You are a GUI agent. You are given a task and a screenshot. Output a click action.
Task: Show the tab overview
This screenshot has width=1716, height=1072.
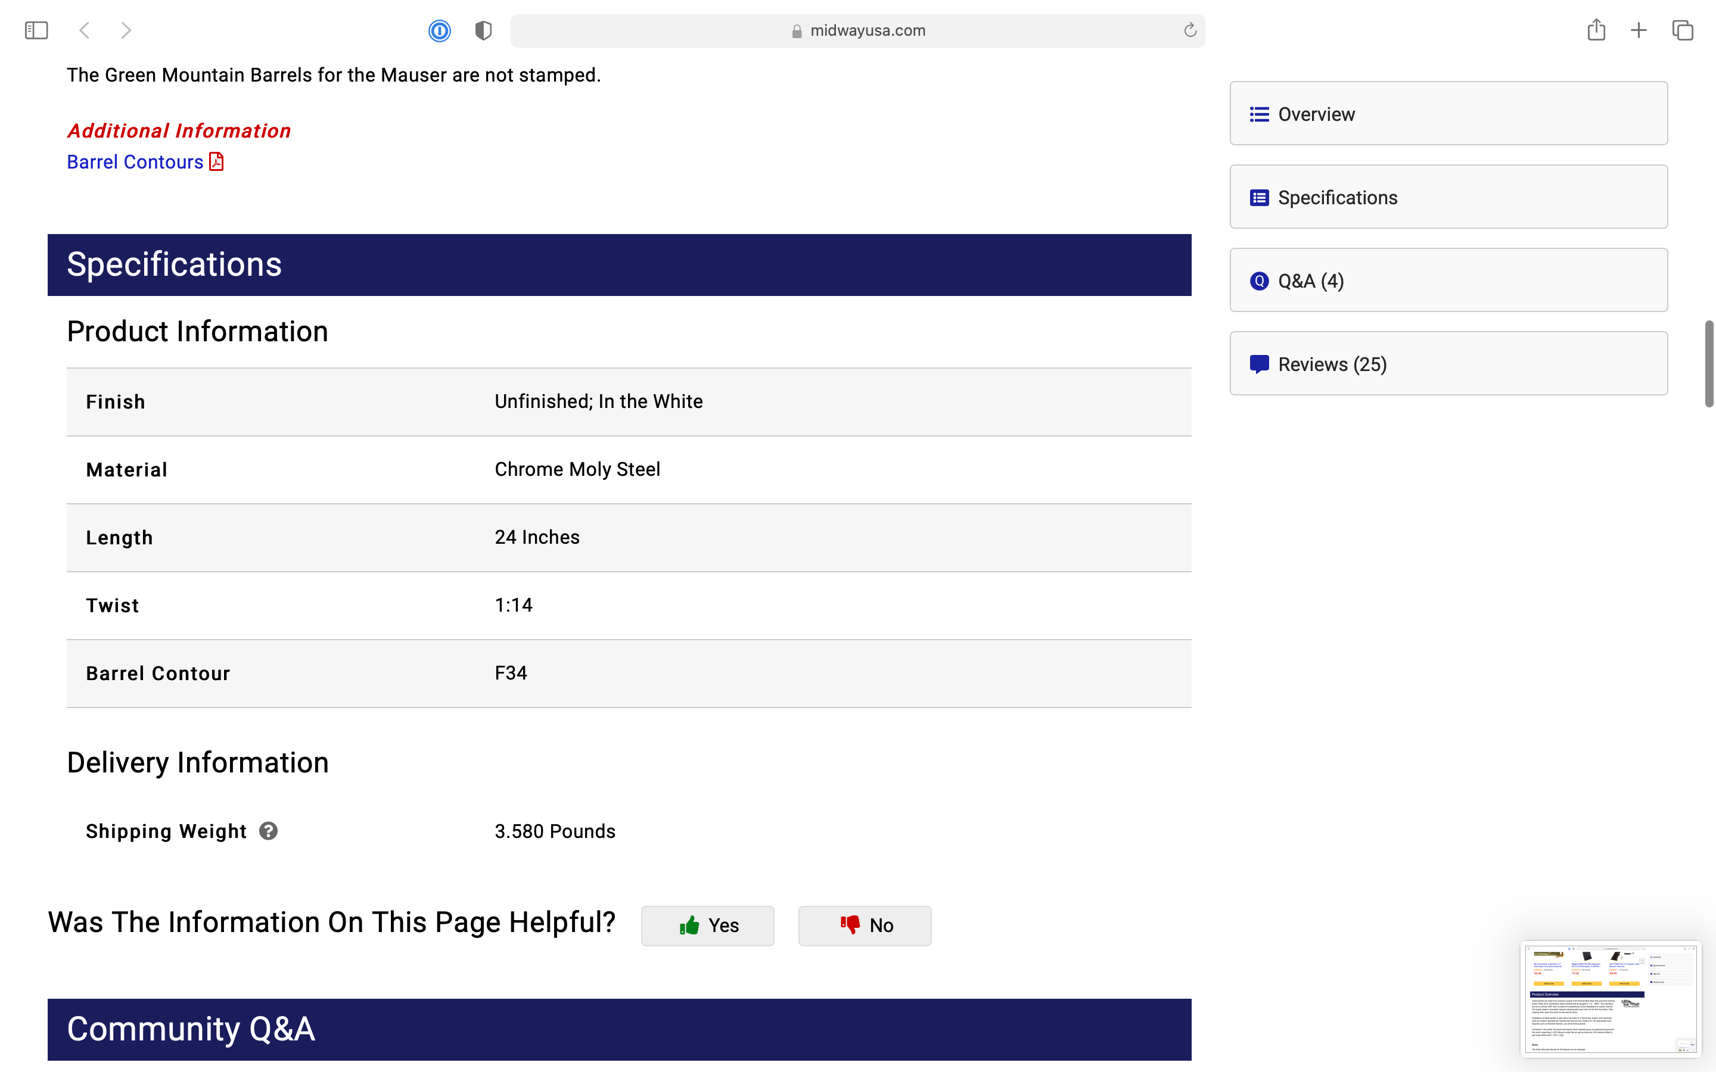1683,30
